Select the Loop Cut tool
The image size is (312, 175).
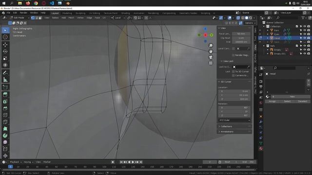coord(5,115)
